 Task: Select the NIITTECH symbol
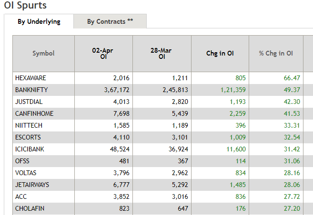click(30, 125)
